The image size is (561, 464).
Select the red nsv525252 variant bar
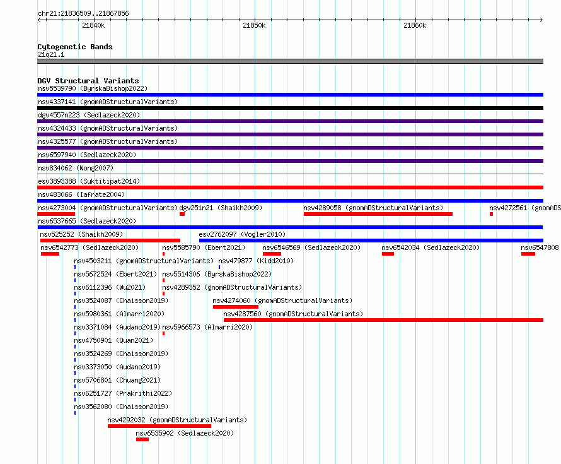point(110,241)
